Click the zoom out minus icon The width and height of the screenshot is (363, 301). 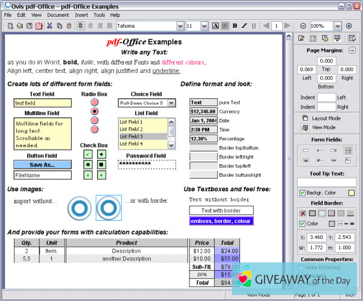pyautogui.click(x=303, y=26)
